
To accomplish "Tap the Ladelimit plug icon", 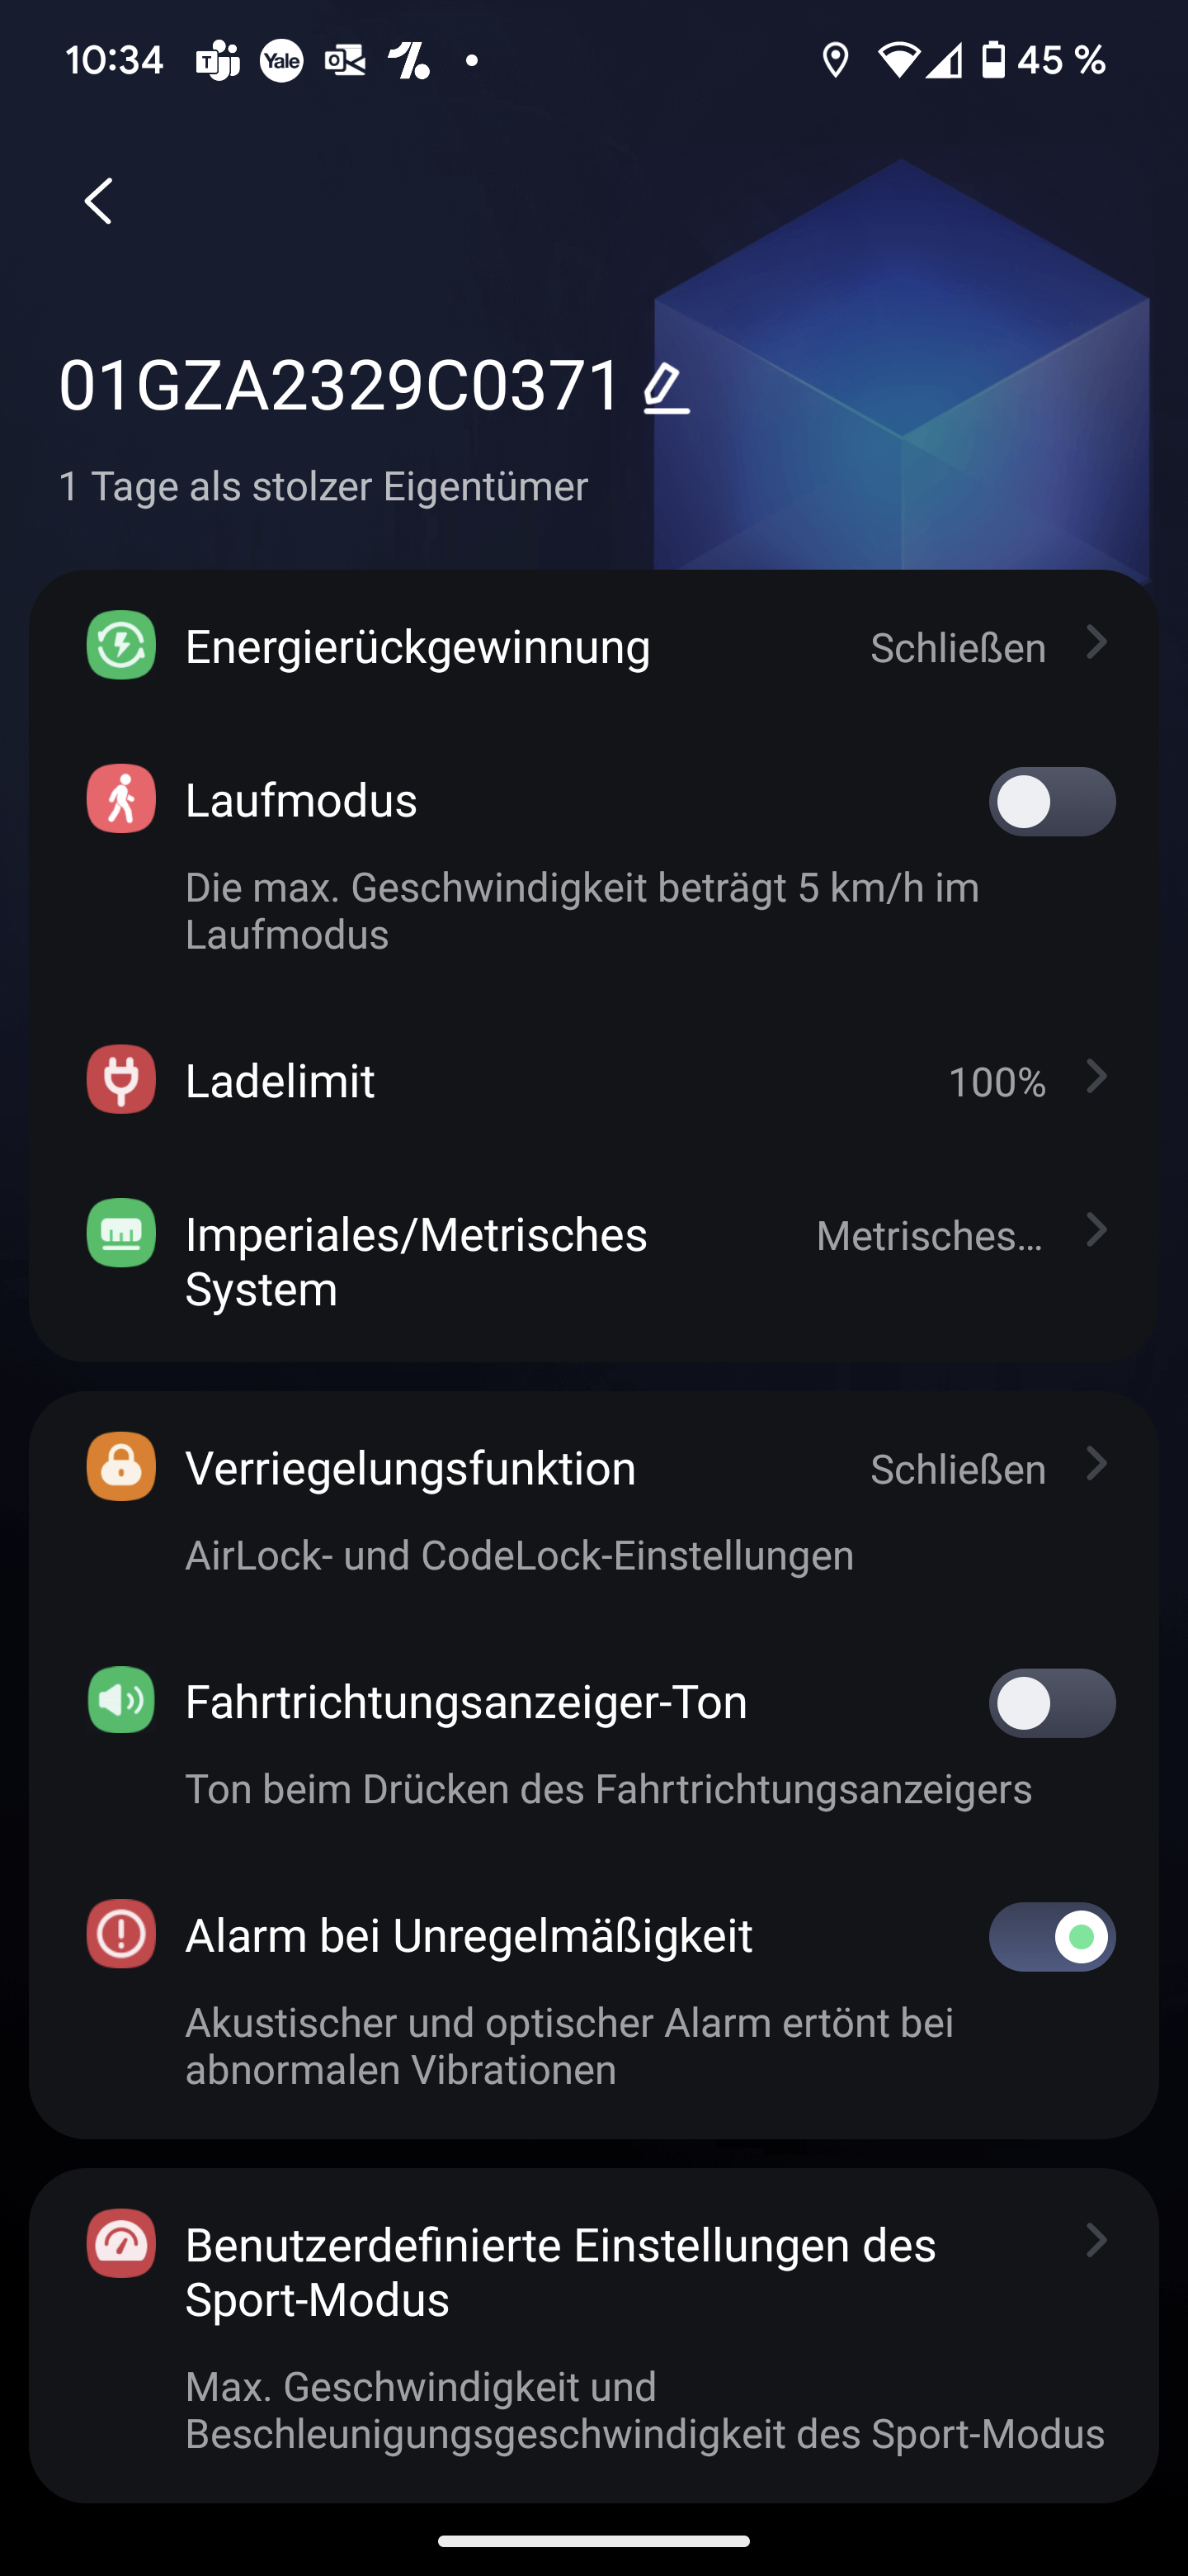I will tap(121, 1080).
